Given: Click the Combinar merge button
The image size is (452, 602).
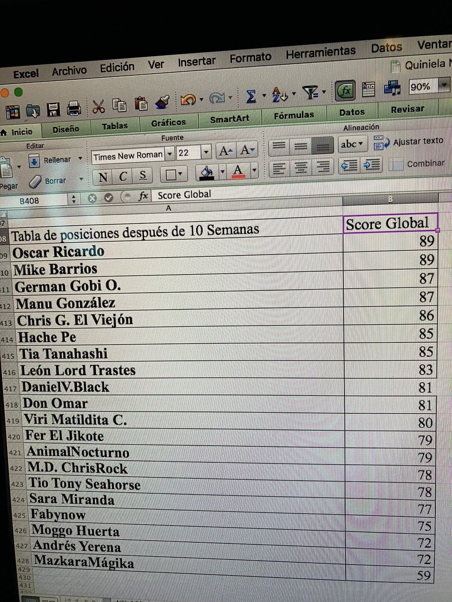Looking at the screenshot, I should (418, 164).
